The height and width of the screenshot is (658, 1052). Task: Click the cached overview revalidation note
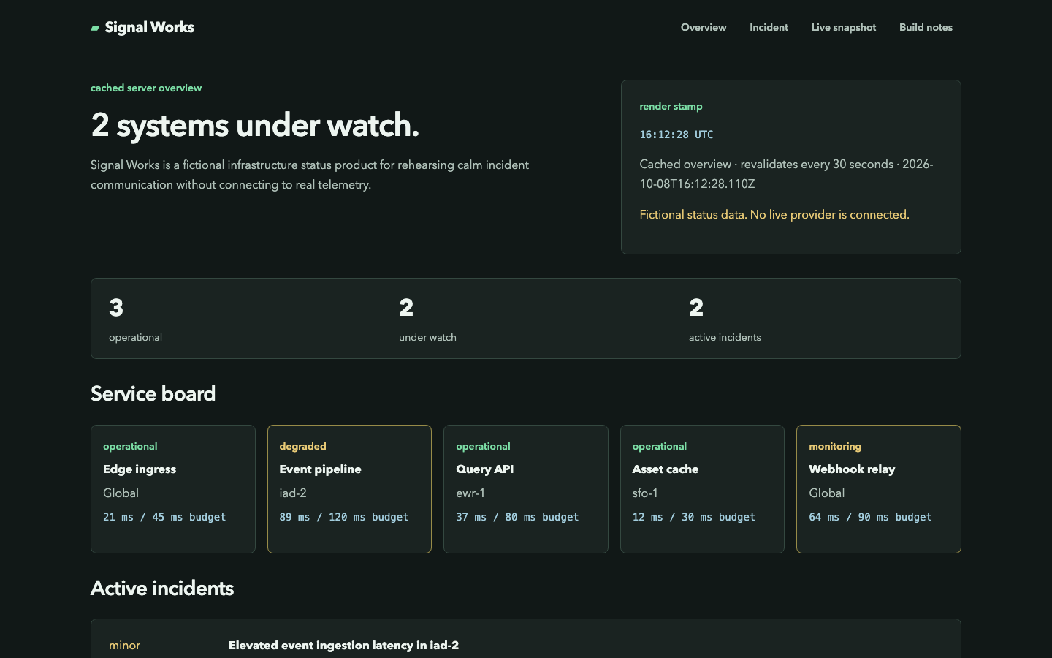[786, 174]
